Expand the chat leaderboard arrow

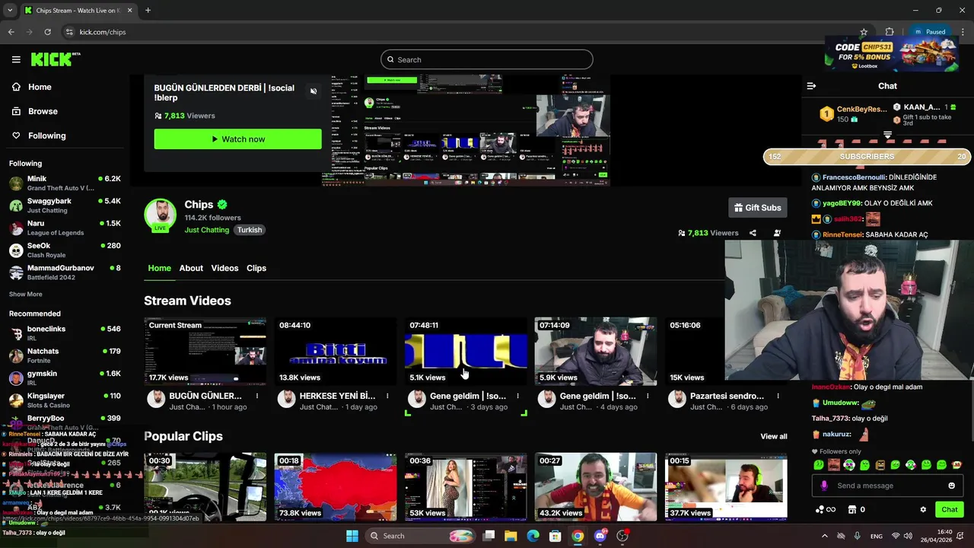point(887,135)
